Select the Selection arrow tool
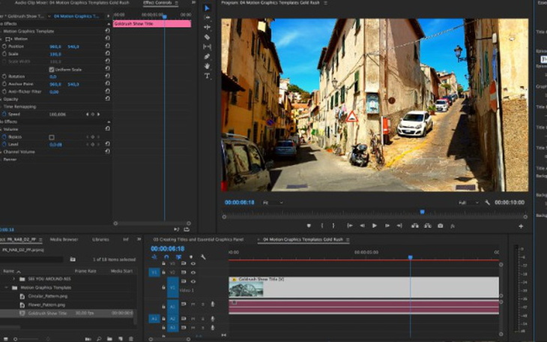The width and height of the screenshot is (547, 342). click(x=207, y=8)
